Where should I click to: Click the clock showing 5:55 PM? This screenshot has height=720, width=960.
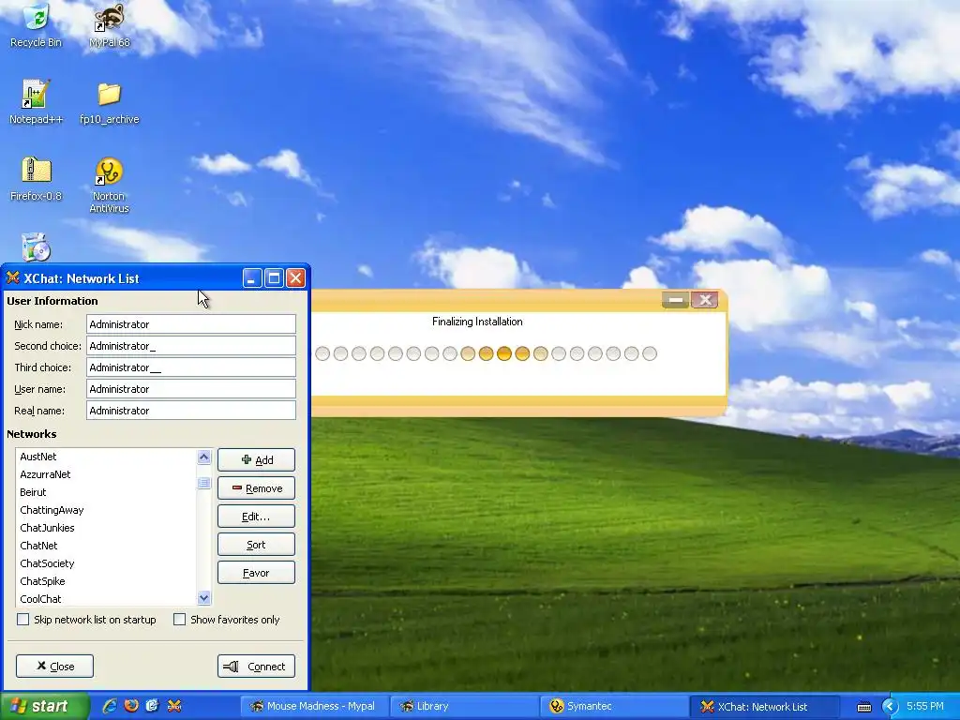925,706
